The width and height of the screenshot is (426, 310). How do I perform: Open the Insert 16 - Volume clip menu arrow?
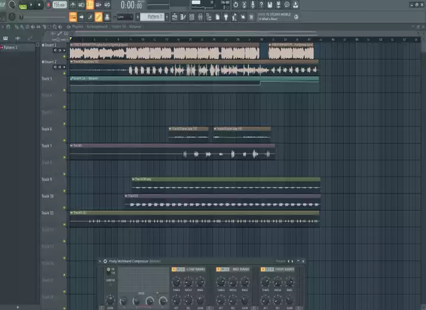72,79
